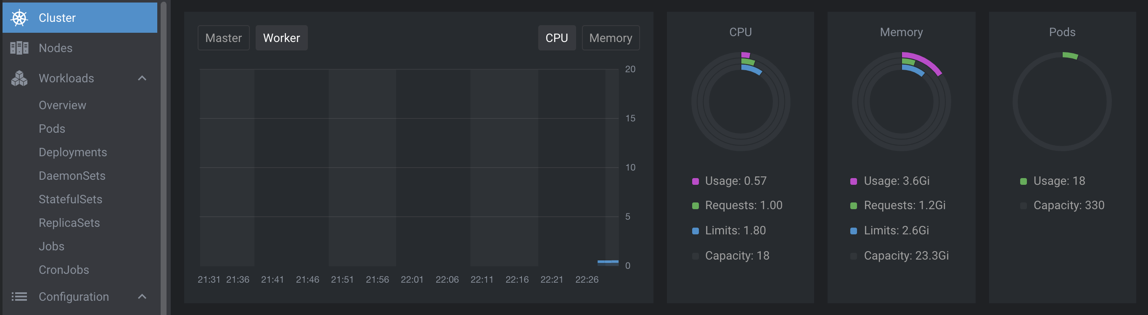Image resolution: width=1148 pixels, height=315 pixels.
Task: Click 'Requests: 1.2Gi' legend text
Action: 905,205
